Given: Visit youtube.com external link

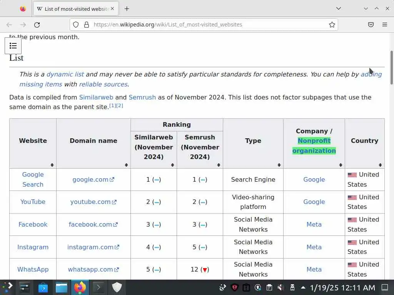Looking at the screenshot, I should (x=93, y=202).
